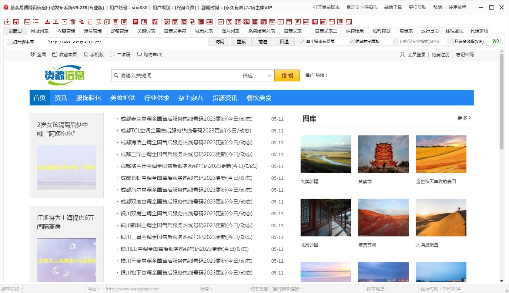Click the 更多 link in 图库

click(464, 118)
